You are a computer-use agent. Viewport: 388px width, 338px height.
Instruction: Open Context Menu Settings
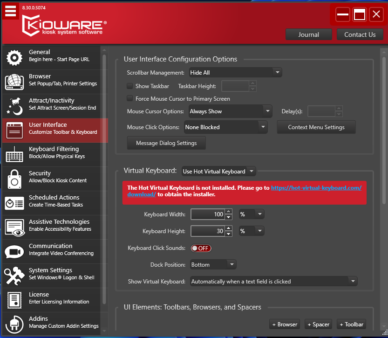[x=316, y=127]
